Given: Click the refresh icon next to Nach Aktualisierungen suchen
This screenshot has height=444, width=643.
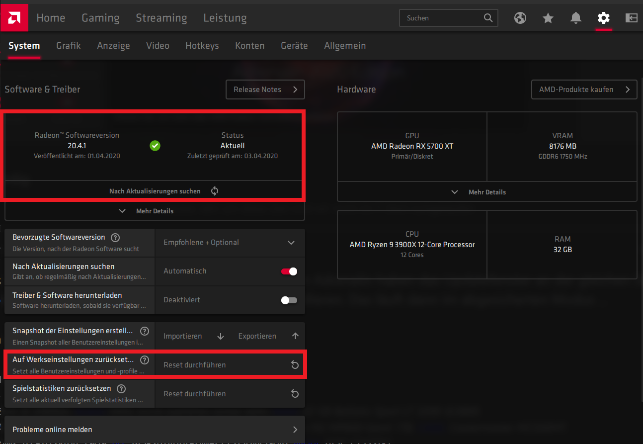Looking at the screenshot, I should [x=215, y=191].
